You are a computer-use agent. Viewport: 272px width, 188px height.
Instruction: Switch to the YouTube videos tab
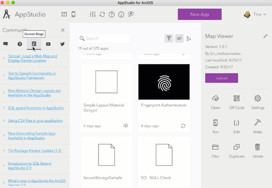coord(48,44)
